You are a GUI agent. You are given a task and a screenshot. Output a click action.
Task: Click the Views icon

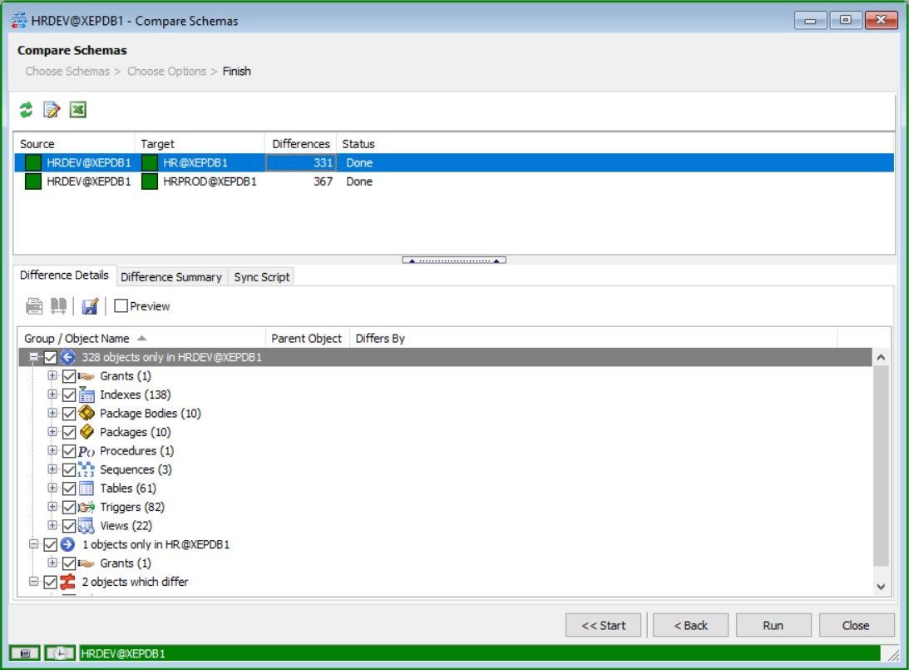click(x=86, y=525)
